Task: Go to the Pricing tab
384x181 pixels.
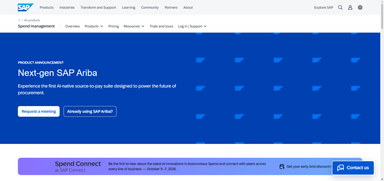Action: pyautogui.click(x=114, y=26)
